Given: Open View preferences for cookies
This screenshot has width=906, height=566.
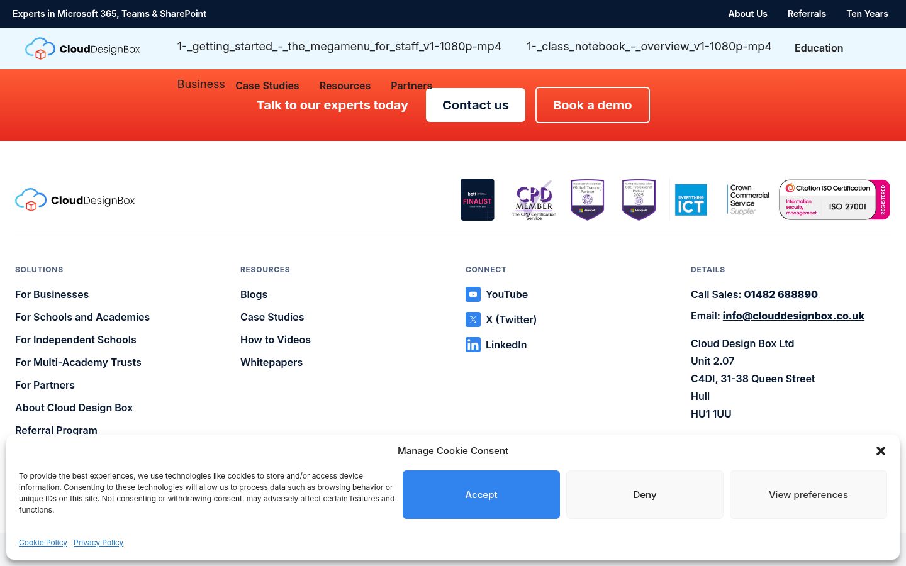Looking at the screenshot, I should (808, 495).
